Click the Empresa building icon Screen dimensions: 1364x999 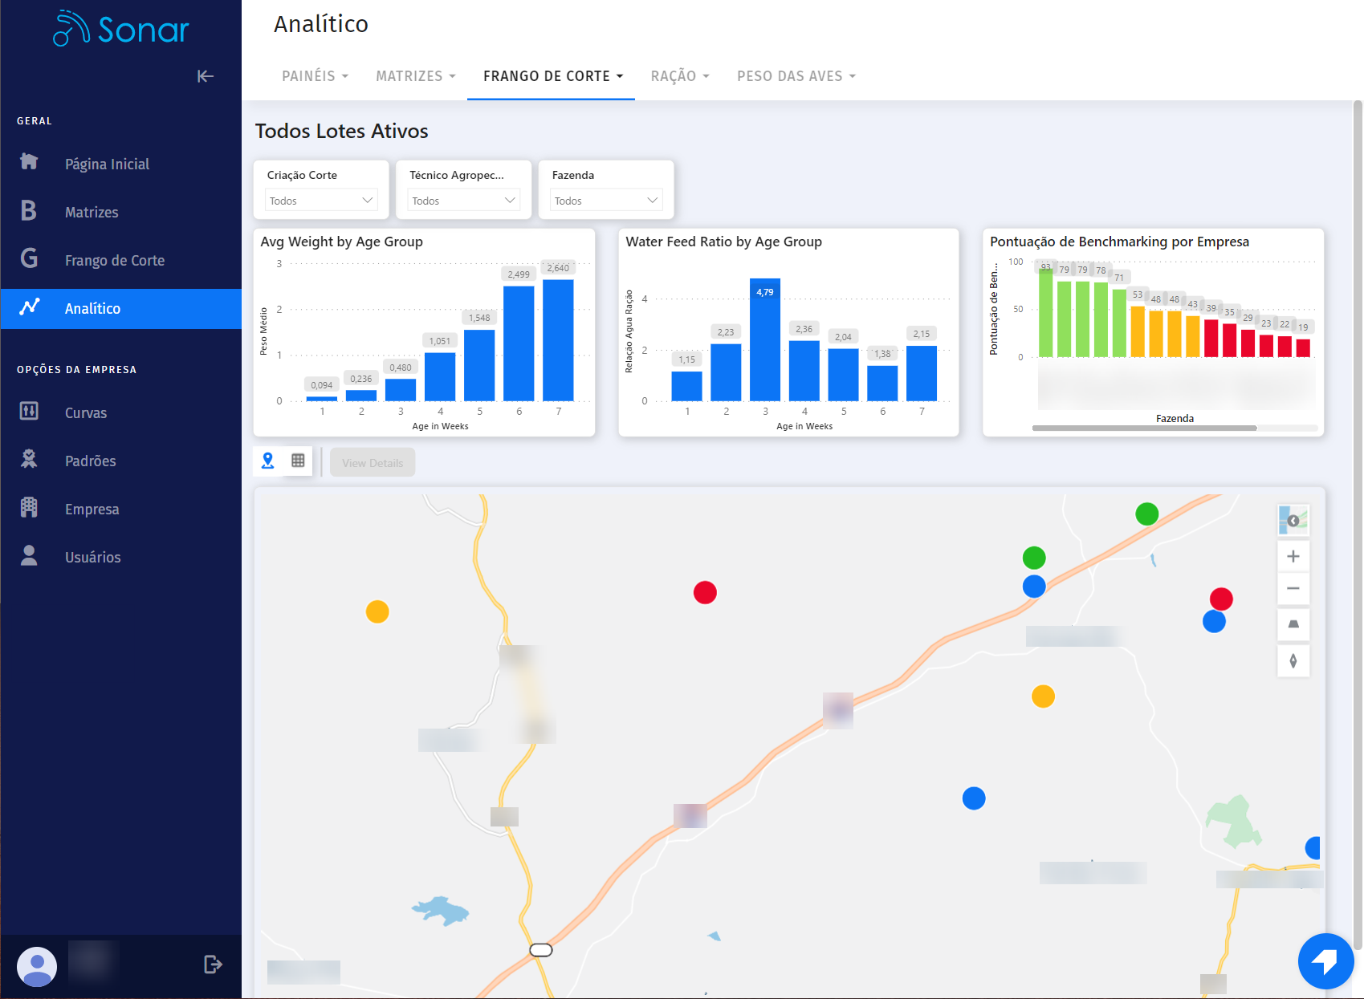pos(29,507)
